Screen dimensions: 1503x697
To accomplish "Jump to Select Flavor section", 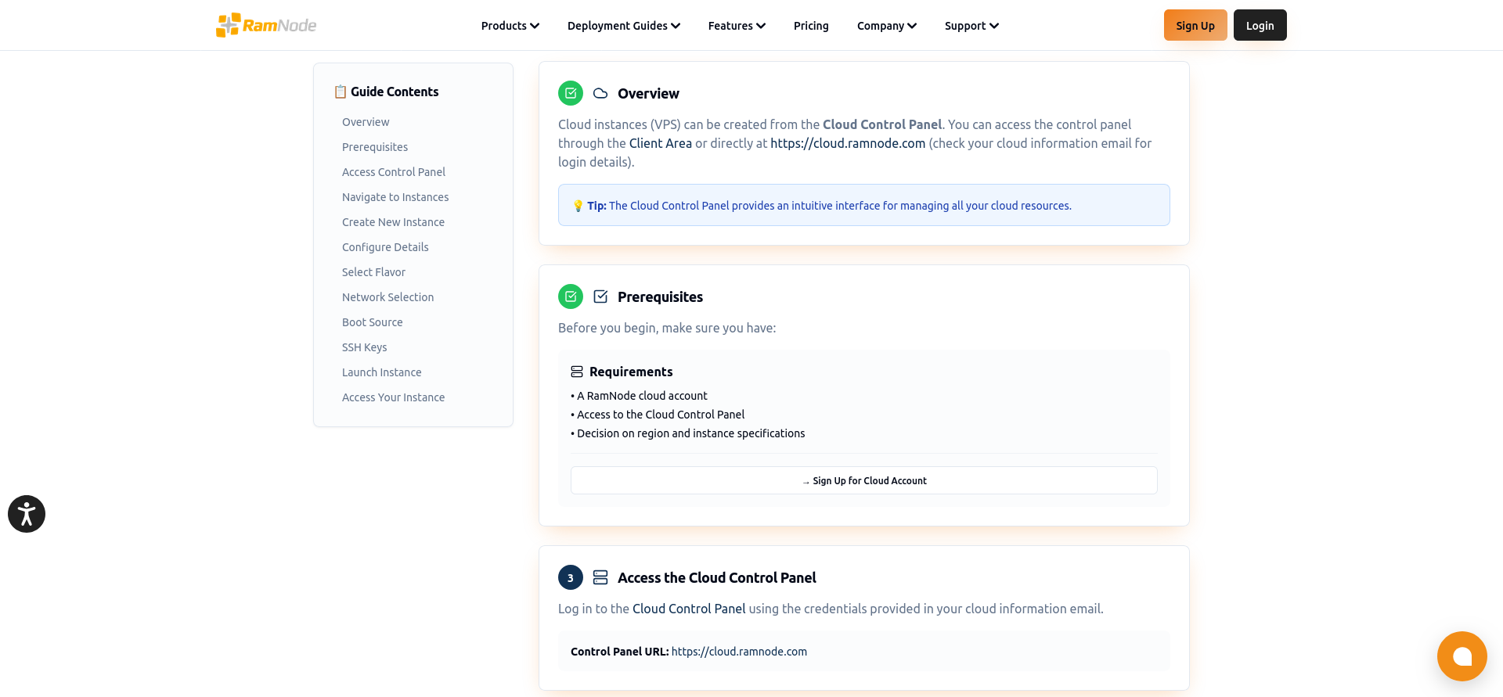I will click(x=373, y=272).
